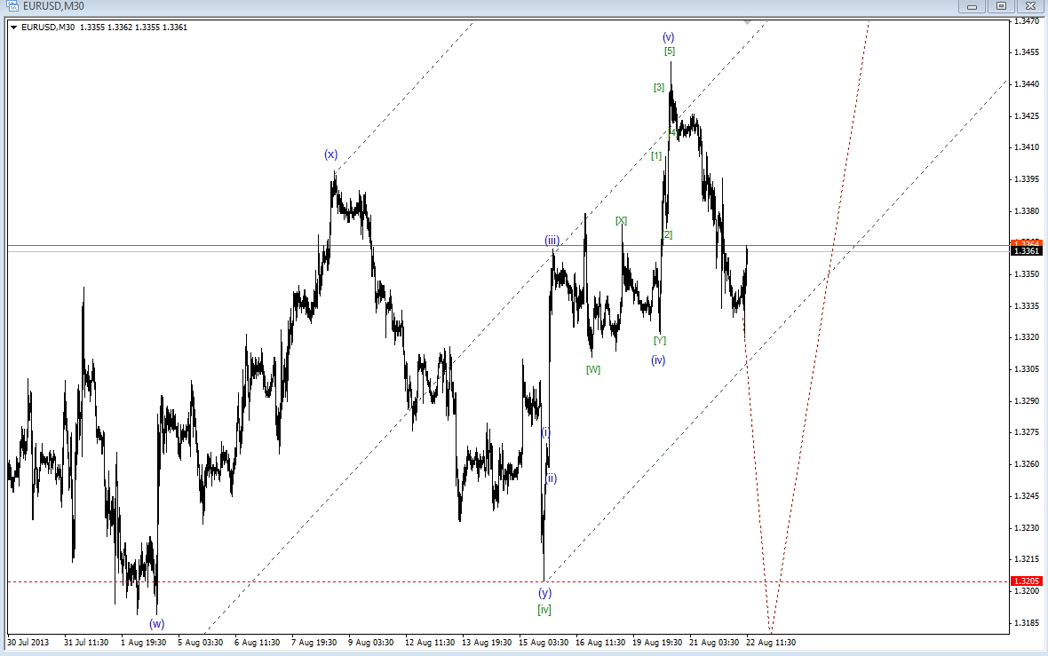Select the green [3] wave label
1048x656 pixels.
click(x=659, y=87)
